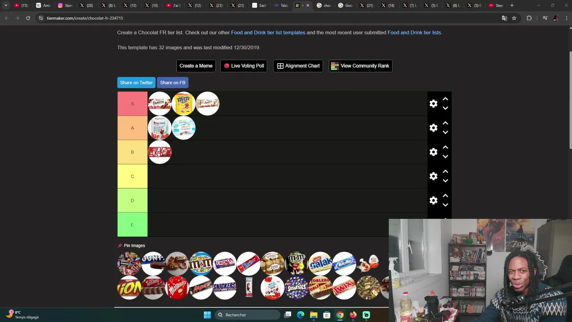
Task: Click the Create a Meme button
Action: tap(196, 66)
